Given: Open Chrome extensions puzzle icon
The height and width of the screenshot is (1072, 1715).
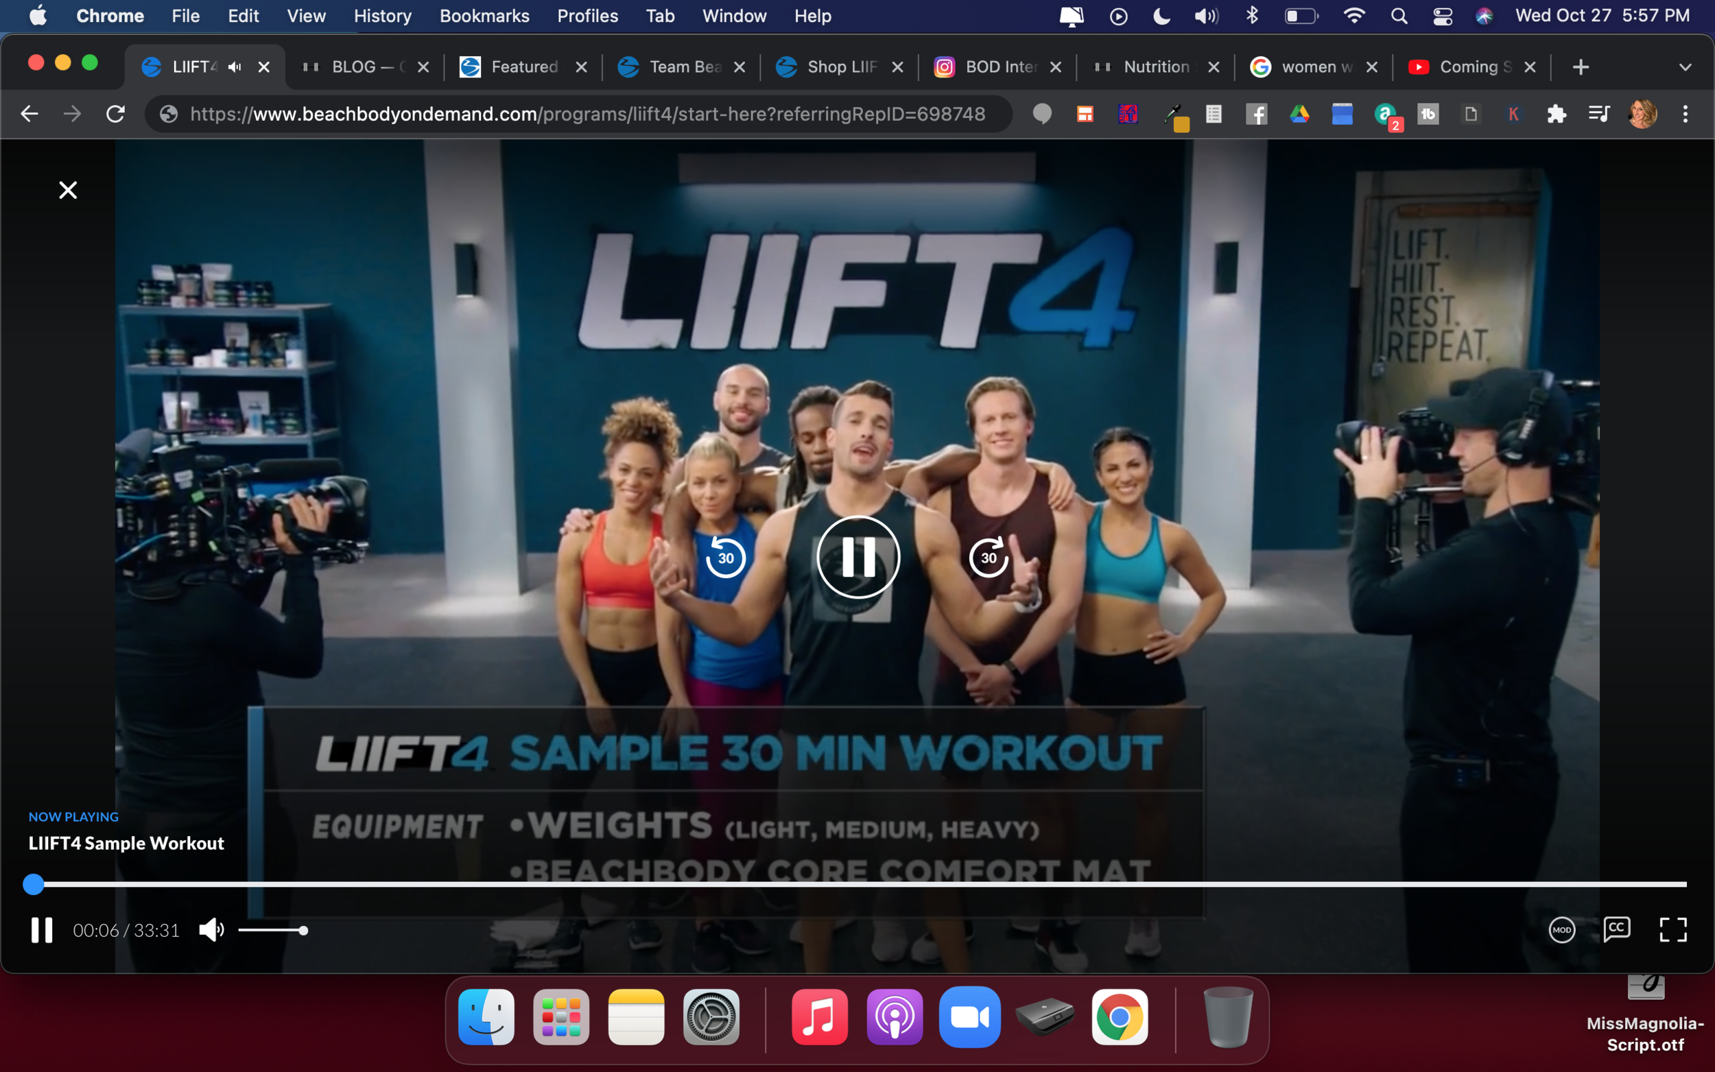Looking at the screenshot, I should pyautogui.click(x=1556, y=114).
